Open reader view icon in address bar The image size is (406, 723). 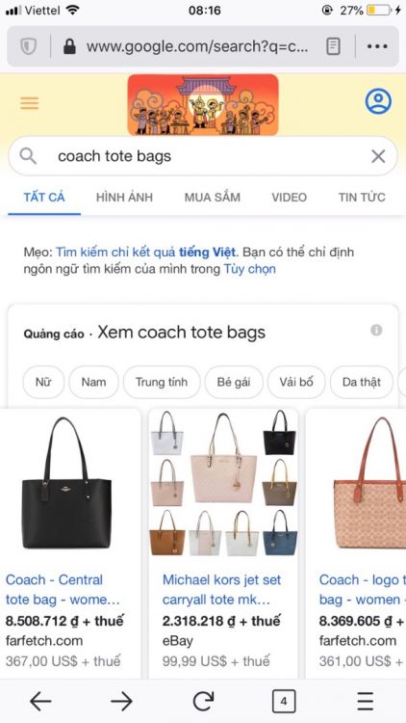(333, 46)
